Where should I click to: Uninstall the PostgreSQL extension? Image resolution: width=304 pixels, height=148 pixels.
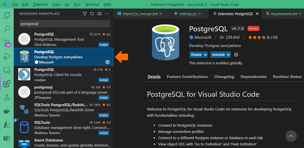tap(218, 55)
